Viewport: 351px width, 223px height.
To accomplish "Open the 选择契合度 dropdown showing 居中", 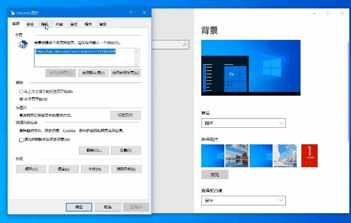I will click(244, 201).
